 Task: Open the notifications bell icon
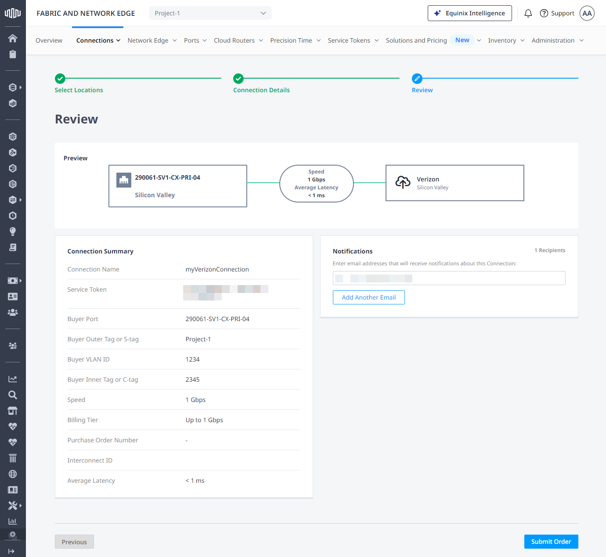coord(528,13)
